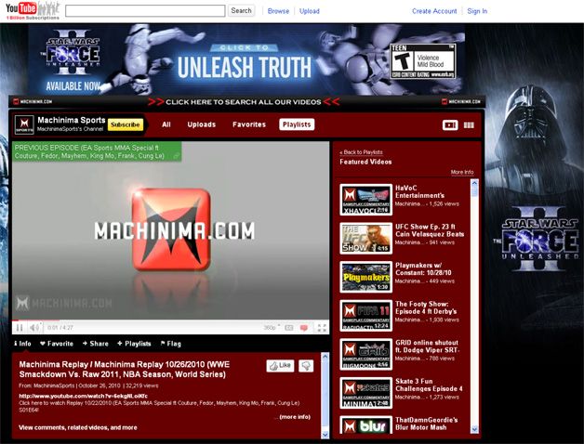
Task: Toggle closed captions on the player
Action: (x=288, y=328)
